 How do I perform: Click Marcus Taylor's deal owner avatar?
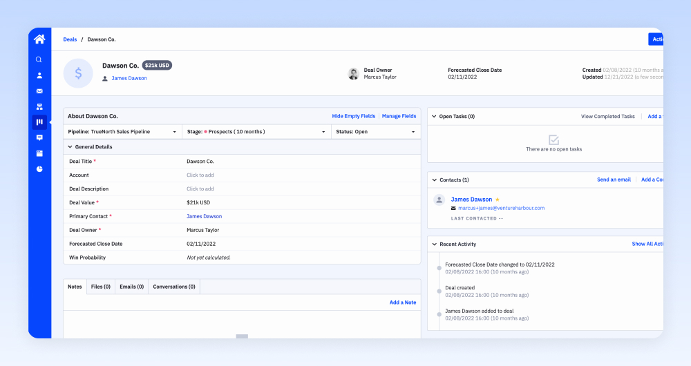(x=353, y=74)
